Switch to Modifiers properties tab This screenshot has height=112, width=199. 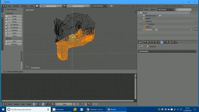coord(162,42)
